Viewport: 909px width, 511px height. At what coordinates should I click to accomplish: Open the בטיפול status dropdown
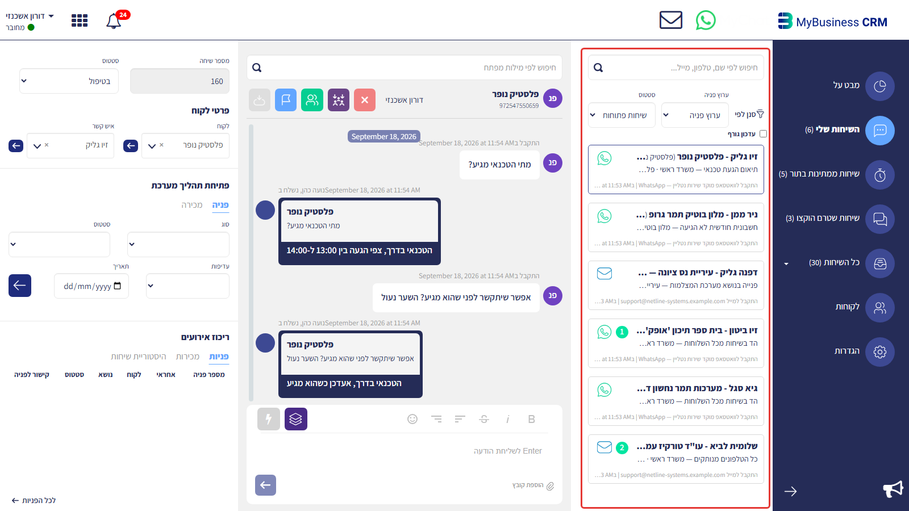click(69, 81)
